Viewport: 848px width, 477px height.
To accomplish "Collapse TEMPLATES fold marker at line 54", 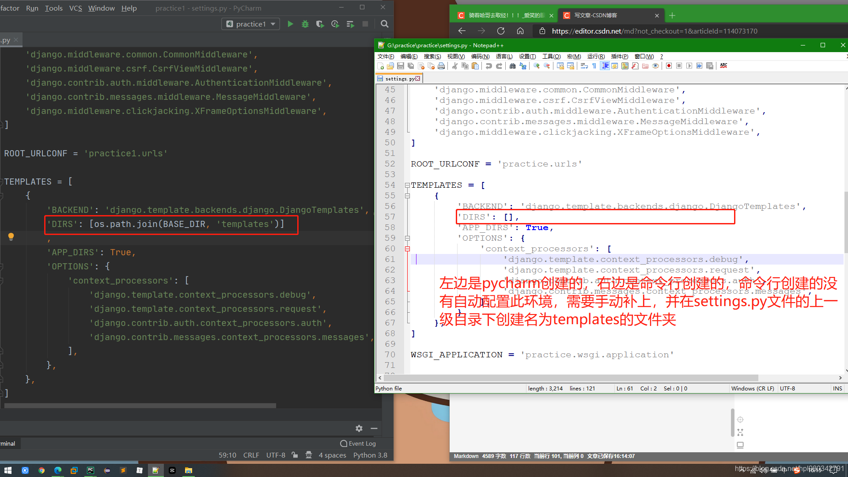I will (x=407, y=185).
